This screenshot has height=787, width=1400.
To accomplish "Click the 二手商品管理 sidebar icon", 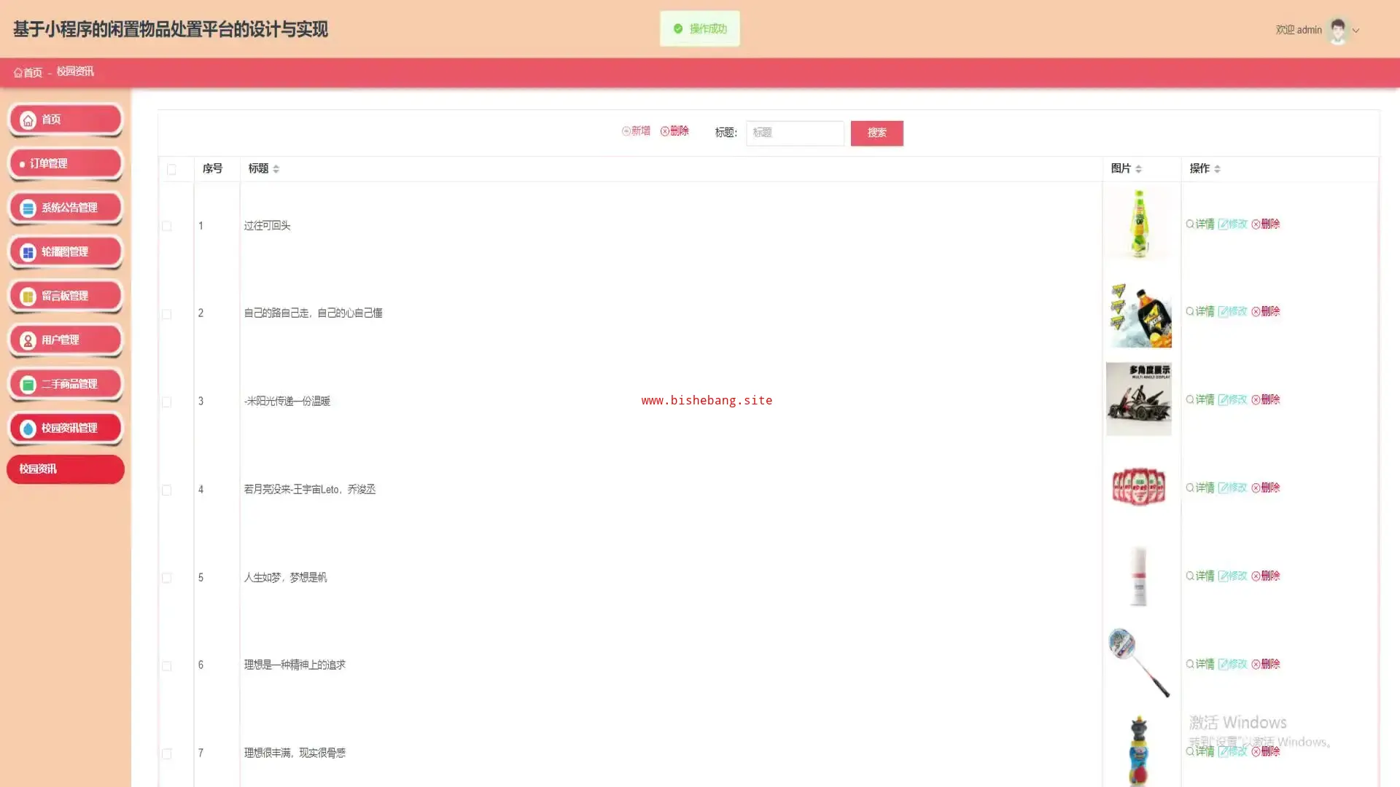I will click(x=28, y=385).
